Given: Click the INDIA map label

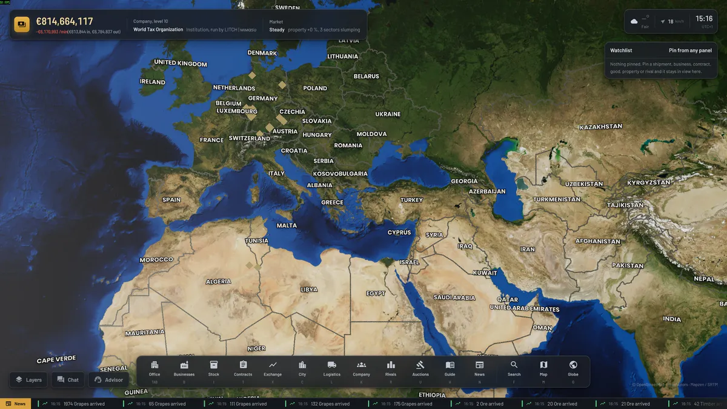Looking at the screenshot, I should tap(672, 319).
